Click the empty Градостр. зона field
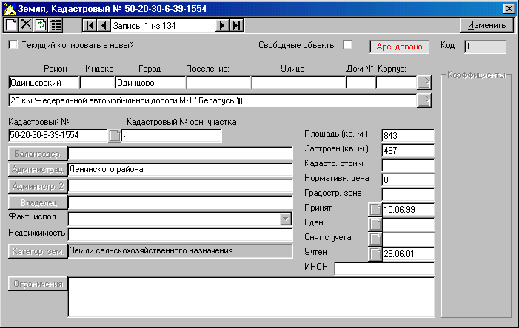 [408, 195]
